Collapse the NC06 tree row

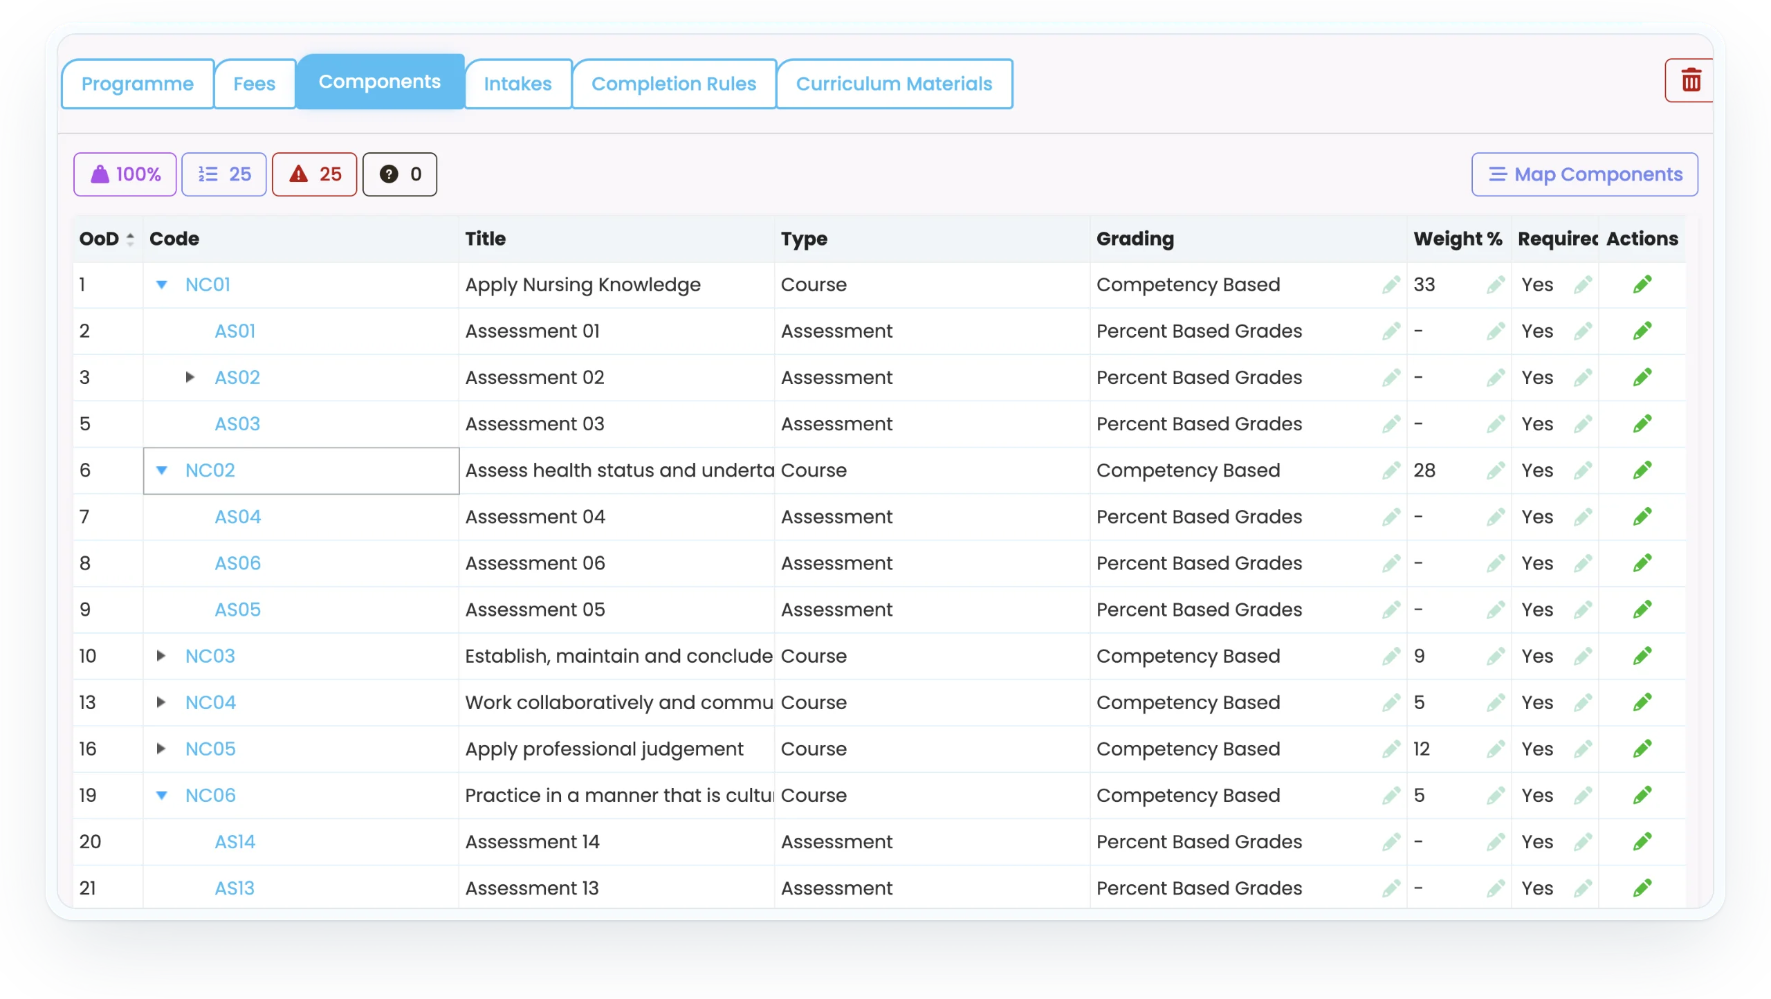tap(162, 795)
